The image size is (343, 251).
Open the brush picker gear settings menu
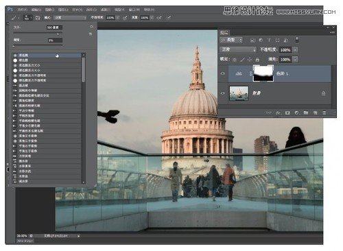coord(91,27)
